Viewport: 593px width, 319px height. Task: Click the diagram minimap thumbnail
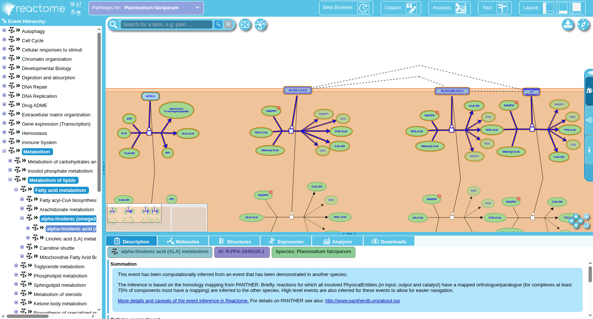[x=157, y=217]
